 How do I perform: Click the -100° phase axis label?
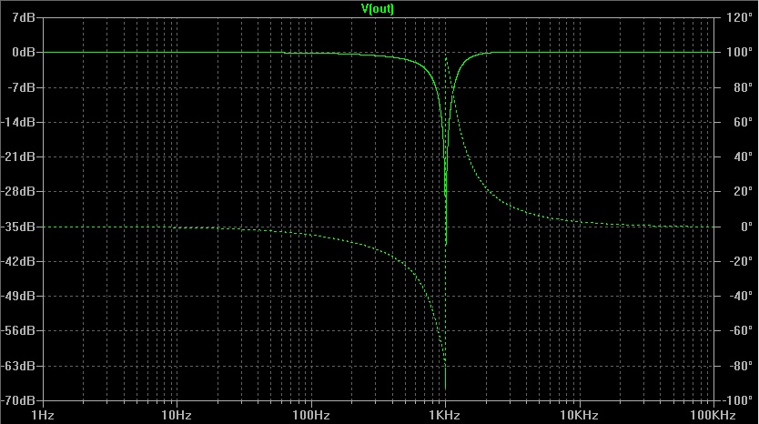(738, 400)
